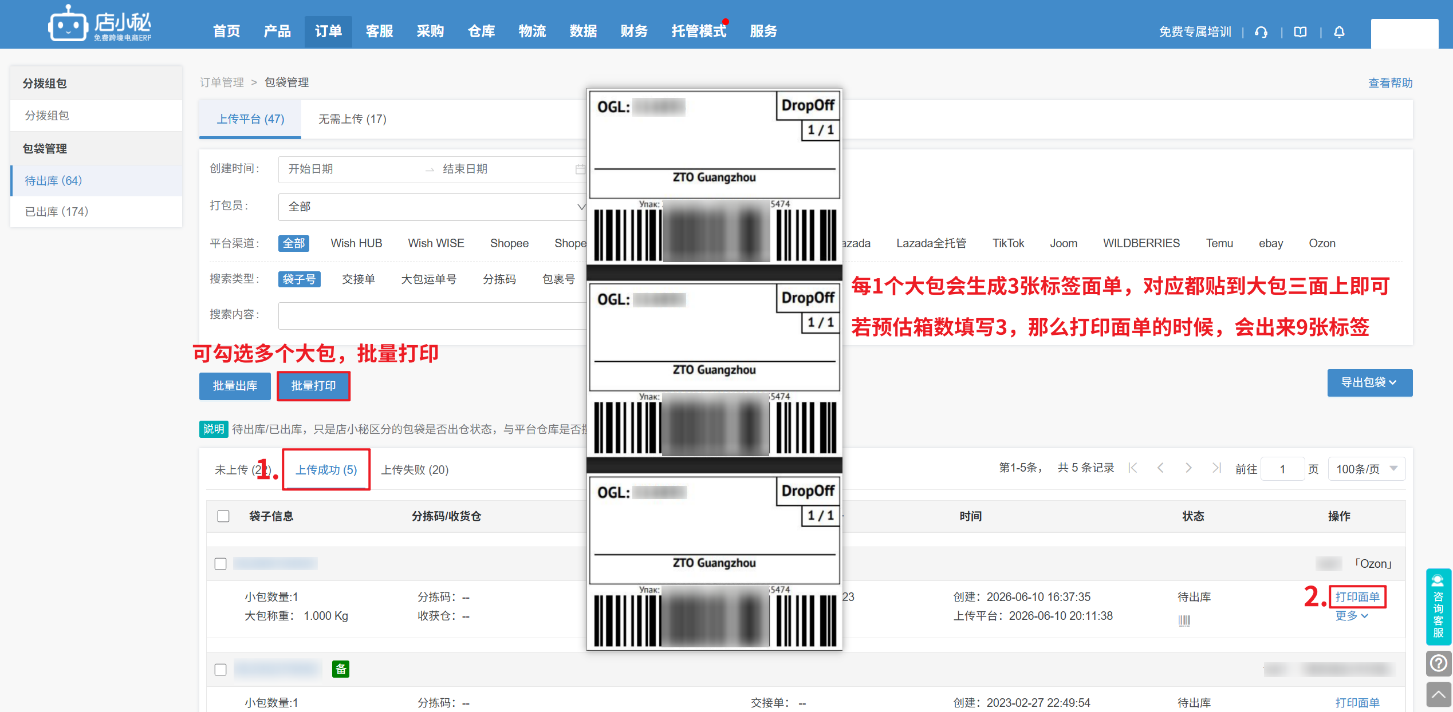
Task: Click the 前往 page number input
Action: point(1283,469)
